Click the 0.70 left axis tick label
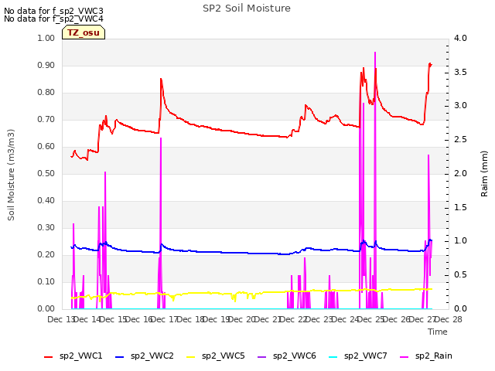 tap(46, 120)
